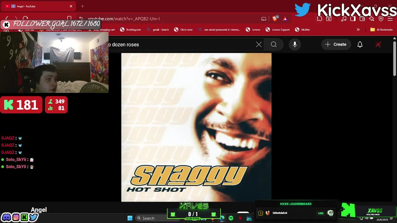Viewport: 397px width, 223px height.
Task: Open the browser extensions puzzle icon
Action: point(319,19)
